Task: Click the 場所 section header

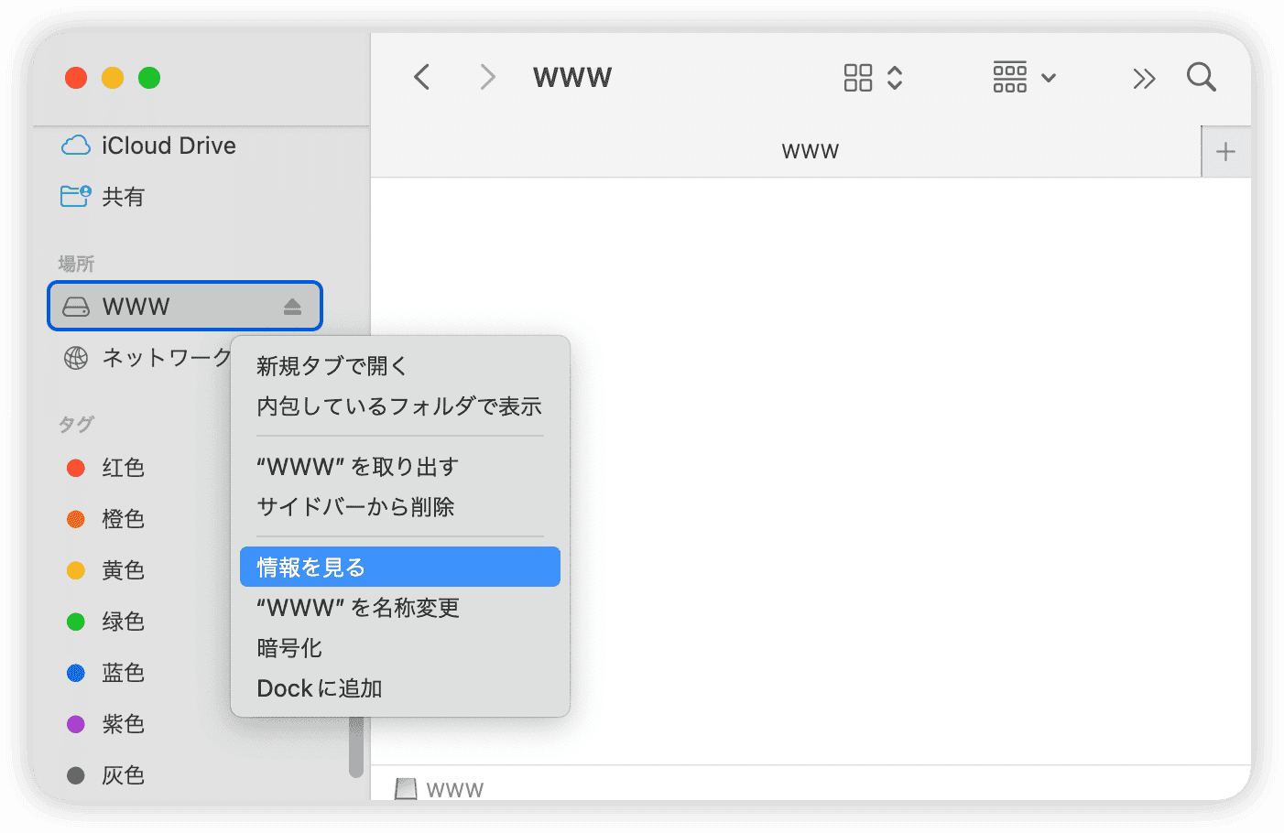Action: pyautogui.click(x=77, y=265)
